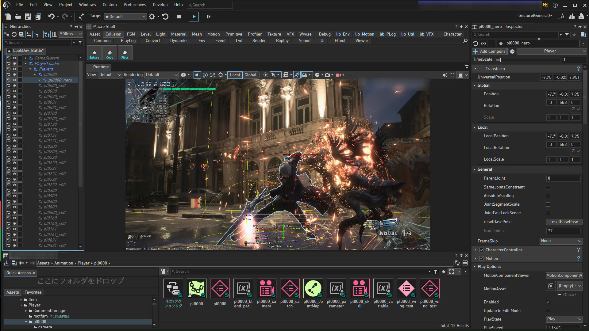This screenshot has width=589, height=331.
Task: Open the Motion menu in toolbar
Action: tap(213, 34)
